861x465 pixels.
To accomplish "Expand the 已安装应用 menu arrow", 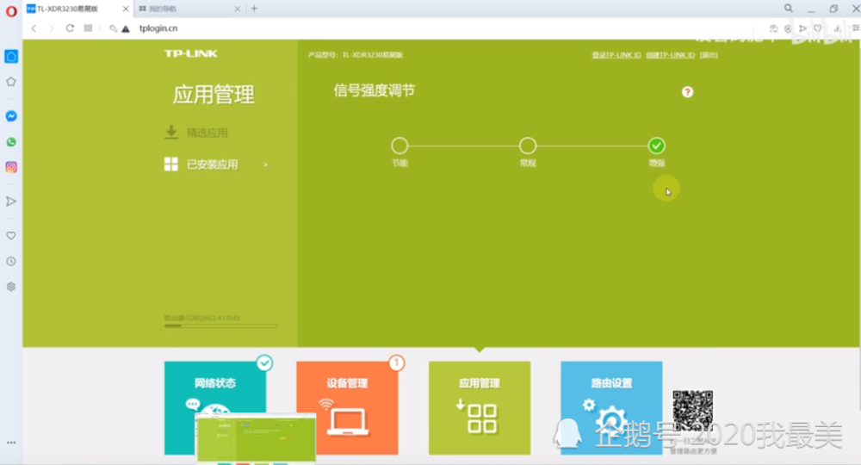I will pyautogui.click(x=265, y=164).
